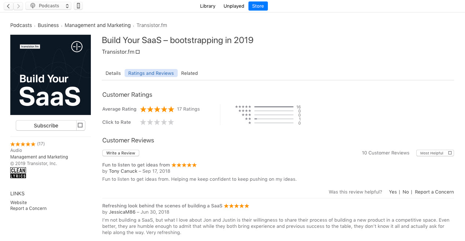The image size is (465, 241).
Task: Click the pop-out icon on the Subscribe button
Action: pos(80,125)
